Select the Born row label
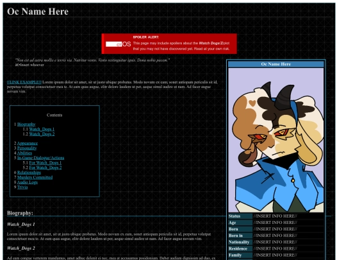 click(240, 229)
